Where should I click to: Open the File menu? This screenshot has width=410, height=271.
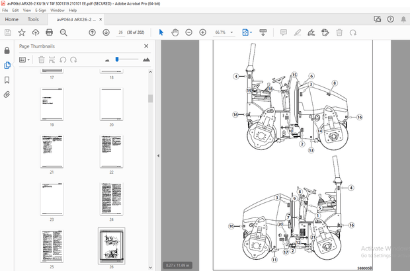(5, 10)
